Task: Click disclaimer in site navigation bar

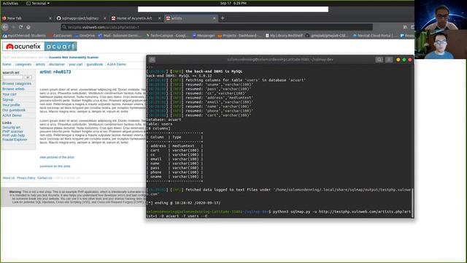Action: coord(57,64)
